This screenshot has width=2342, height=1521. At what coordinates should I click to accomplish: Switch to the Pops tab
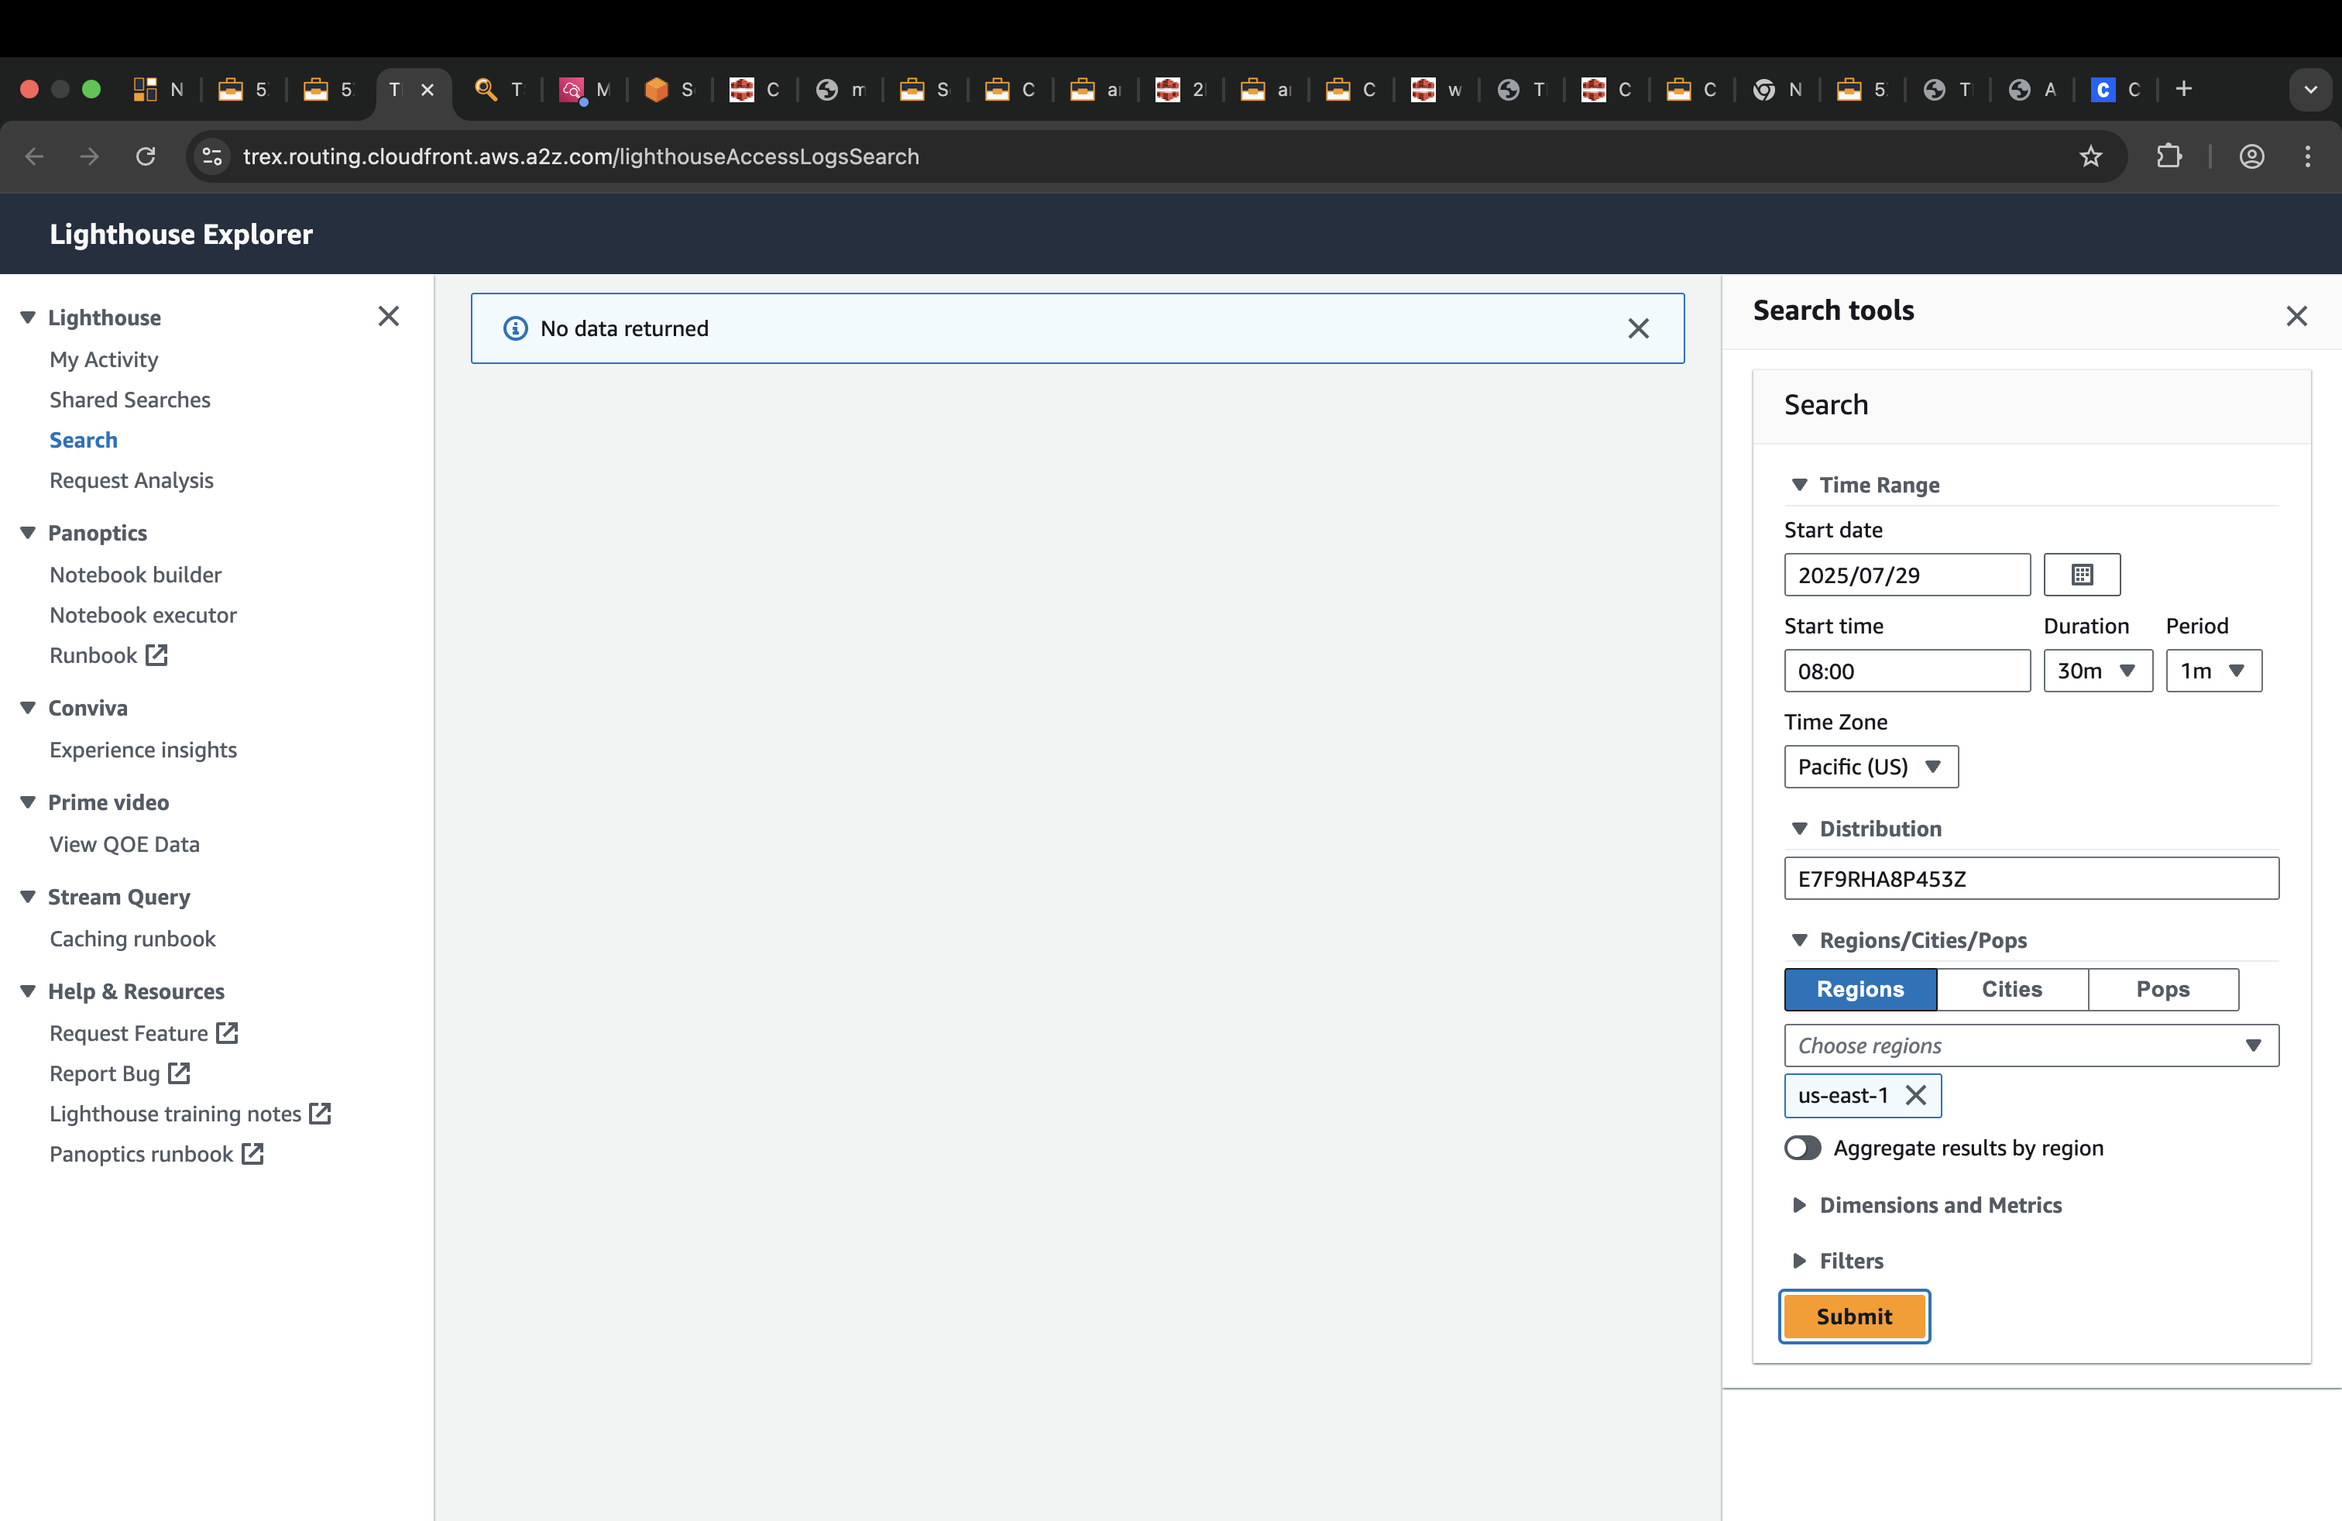[2162, 989]
